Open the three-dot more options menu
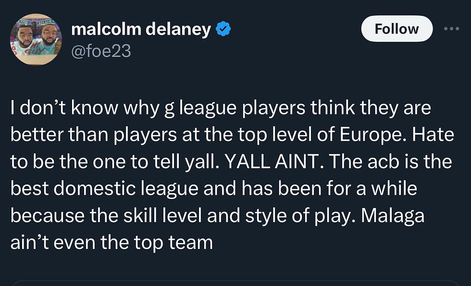The image size is (471, 286). (x=451, y=29)
